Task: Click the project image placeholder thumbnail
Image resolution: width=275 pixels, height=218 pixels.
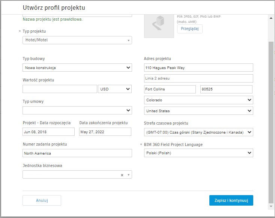Action: click(x=159, y=24)
